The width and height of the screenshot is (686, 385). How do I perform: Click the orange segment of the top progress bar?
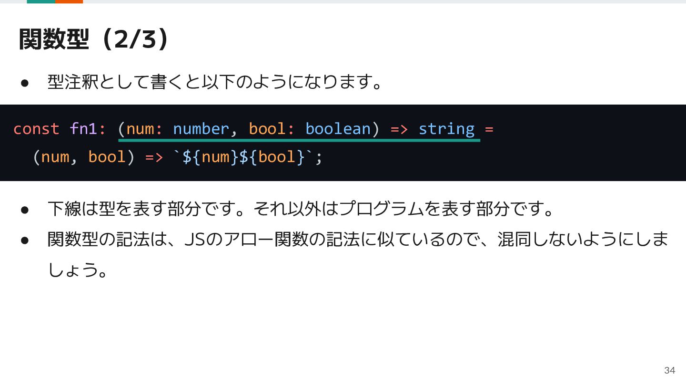tap(69, 1)
